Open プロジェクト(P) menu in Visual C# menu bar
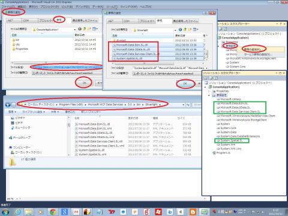 [x=50, y=7]
